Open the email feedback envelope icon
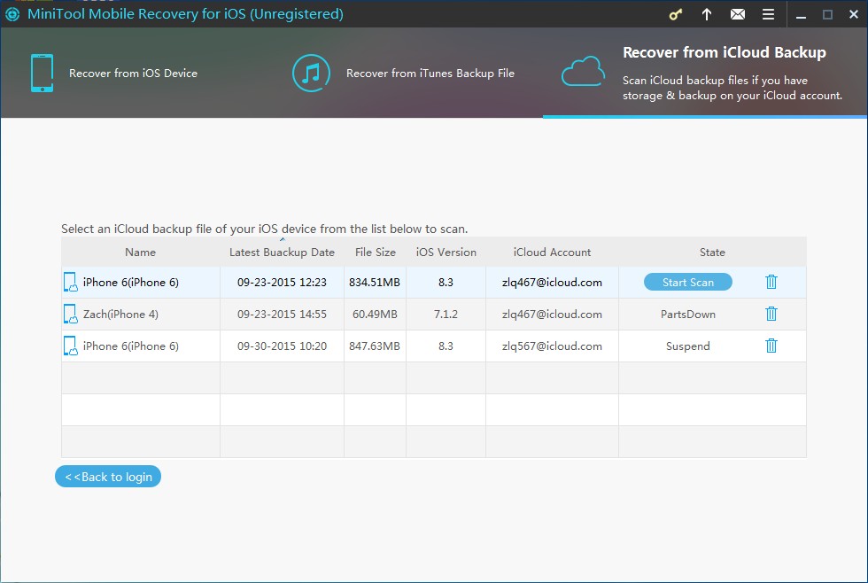This screenshot has width=868, height=583. click(x=737, y=14)
